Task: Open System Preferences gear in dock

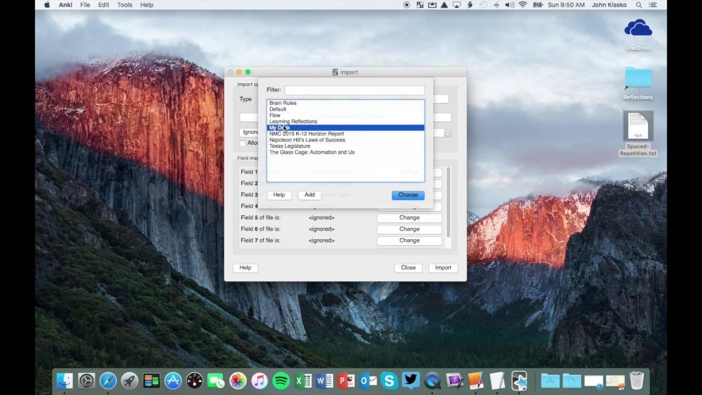Action: click(87, 380)
